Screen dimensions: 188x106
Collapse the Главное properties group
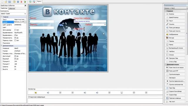point(1,17)
